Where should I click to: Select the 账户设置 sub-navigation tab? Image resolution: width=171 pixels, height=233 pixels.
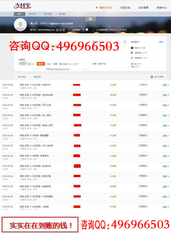coord(48,14)
